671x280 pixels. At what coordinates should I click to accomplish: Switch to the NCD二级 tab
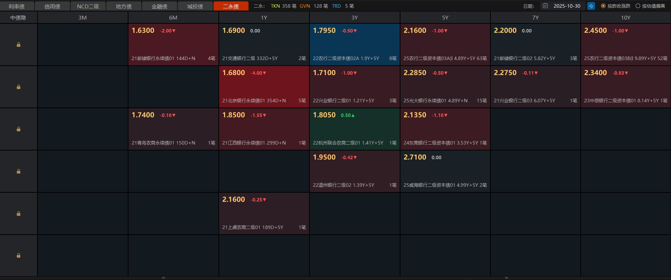click(88, 6)
